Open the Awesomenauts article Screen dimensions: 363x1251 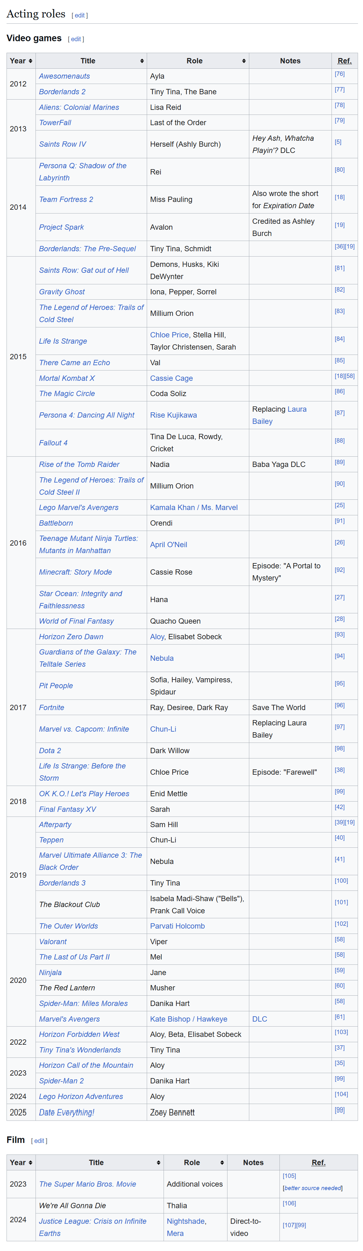pyautogui.click(x=64, y=76)
